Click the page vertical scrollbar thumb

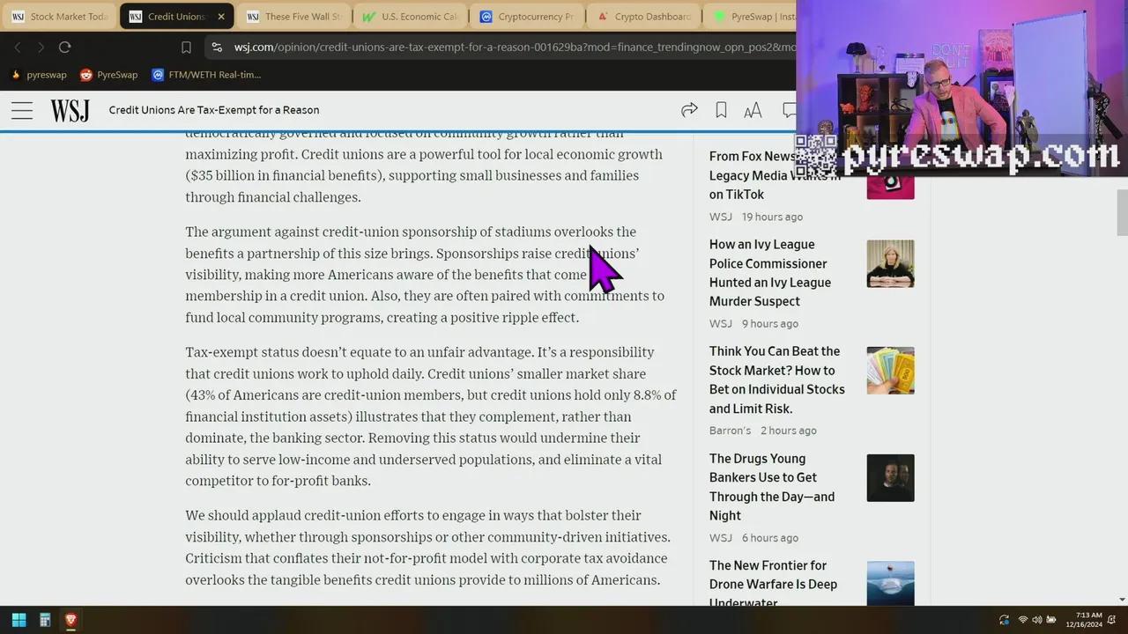coord(1122,213)
